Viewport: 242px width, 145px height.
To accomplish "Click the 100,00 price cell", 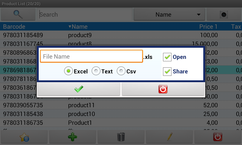I will click(x=209, y=35).
